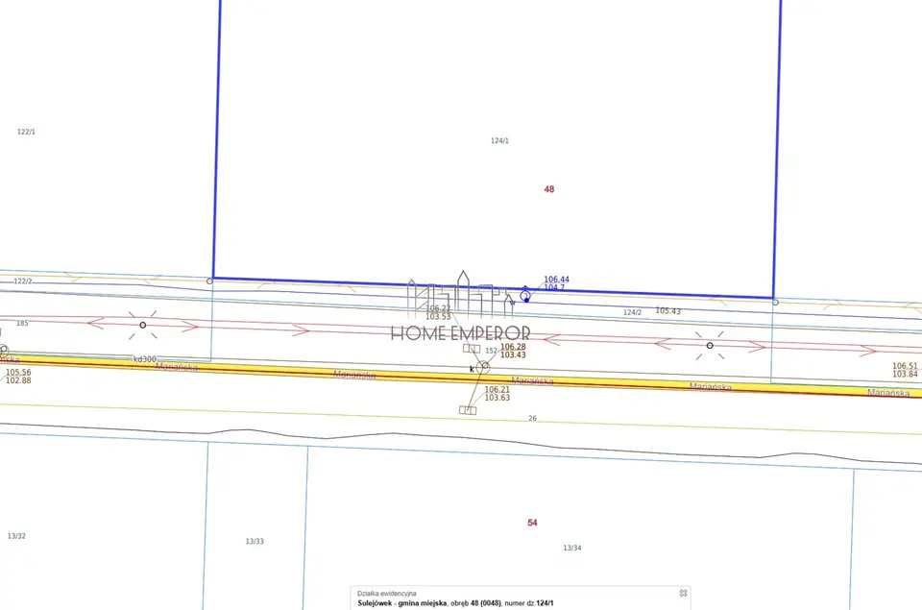Click the red precinct number 54
Viewport: 922px width, 610px height.
pyautogui.click(x=532, y=523)
